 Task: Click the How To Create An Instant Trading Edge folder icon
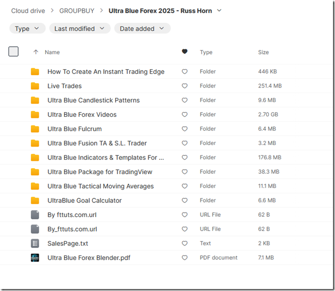35,72
